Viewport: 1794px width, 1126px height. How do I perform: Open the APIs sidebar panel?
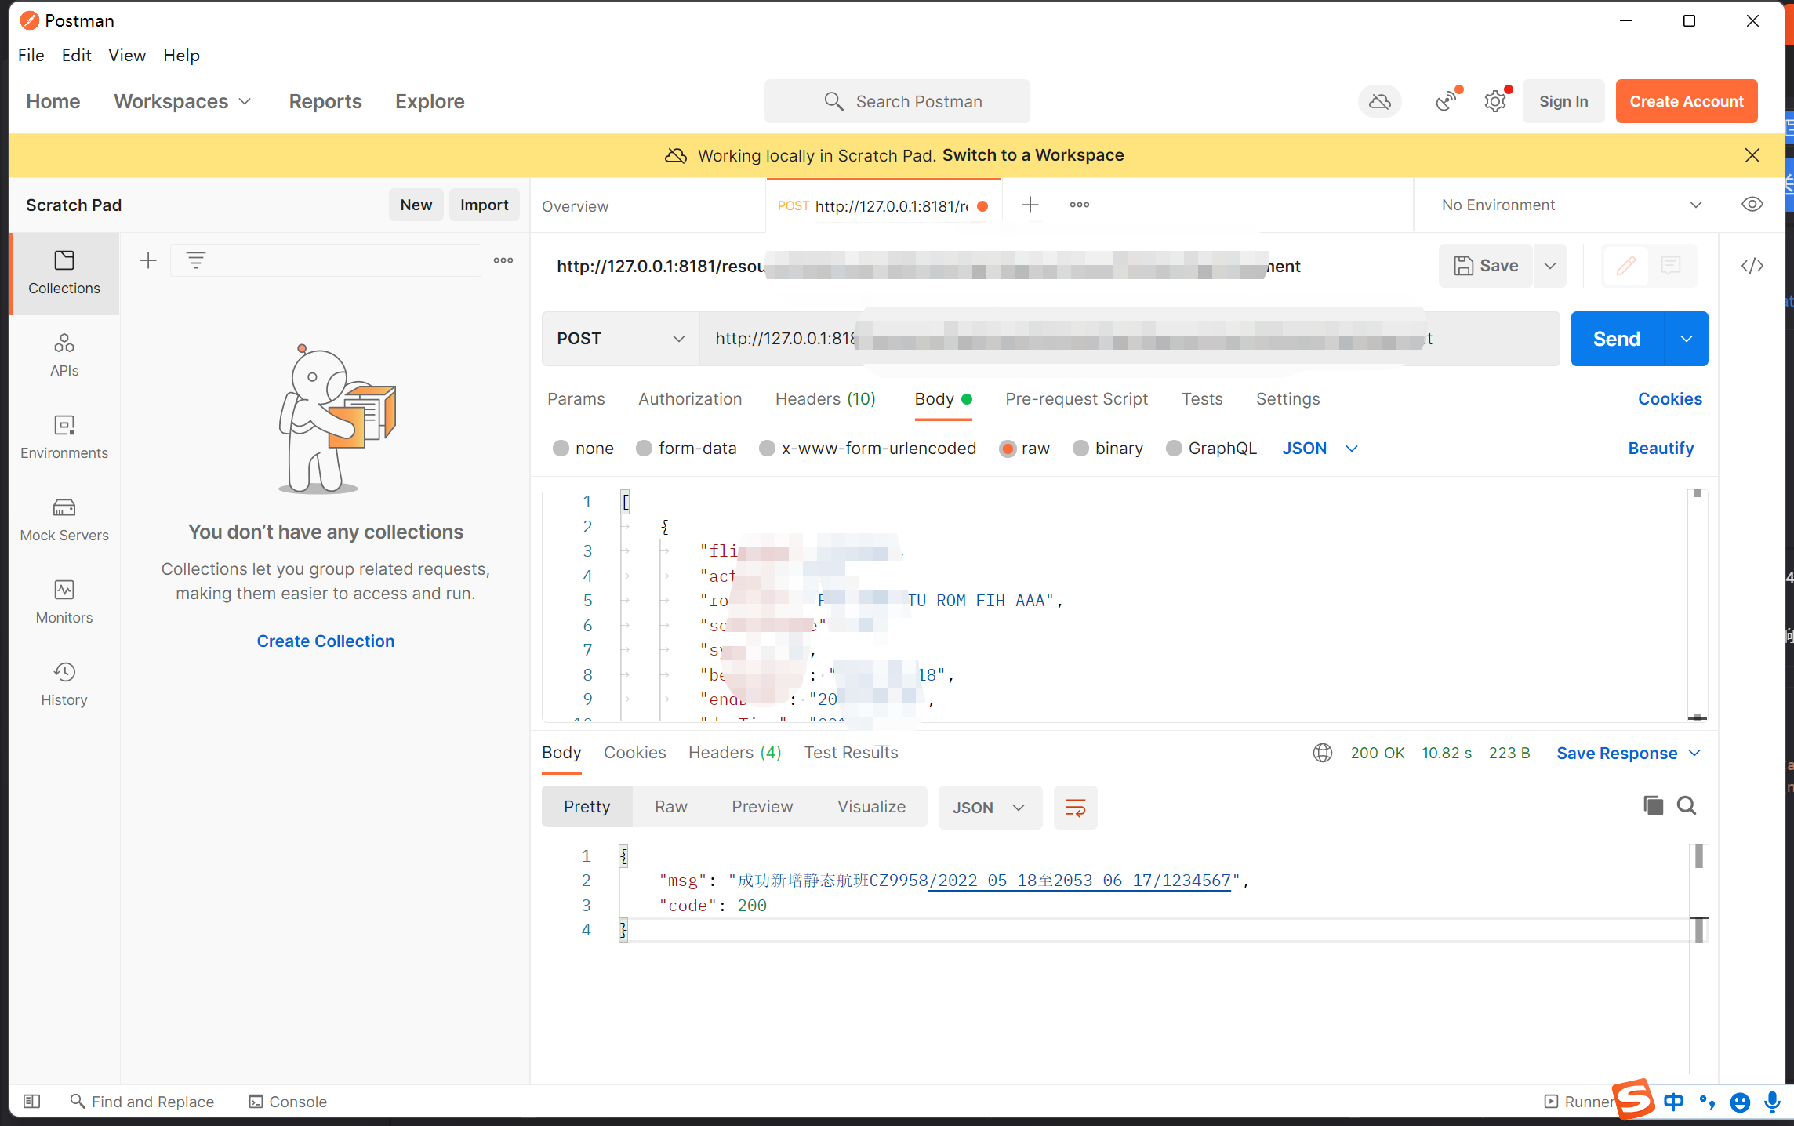coord(64,355)
